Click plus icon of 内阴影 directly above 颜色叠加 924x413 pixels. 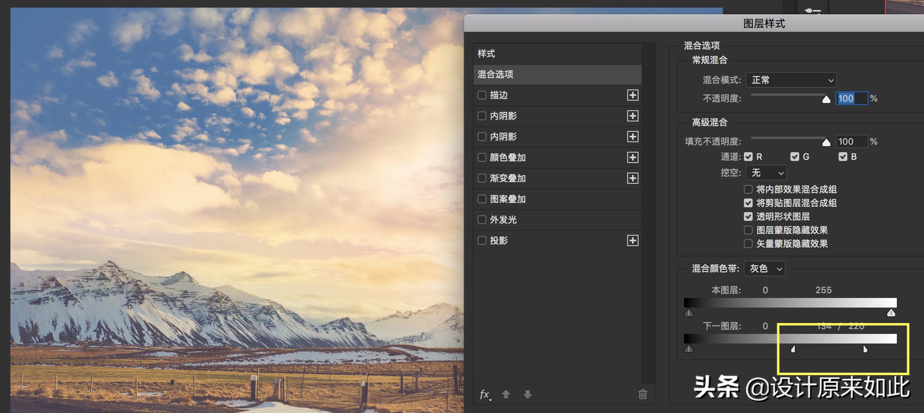(x=633, y=137)
